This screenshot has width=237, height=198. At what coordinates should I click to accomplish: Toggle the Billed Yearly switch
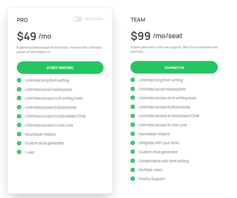[x=77, y=19]
